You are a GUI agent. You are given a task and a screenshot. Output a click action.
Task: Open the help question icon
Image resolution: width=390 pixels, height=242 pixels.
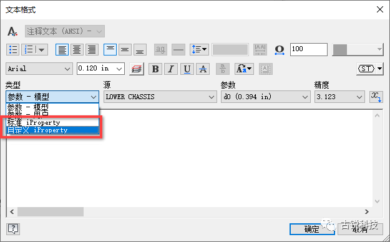click(x=13, y=228)
